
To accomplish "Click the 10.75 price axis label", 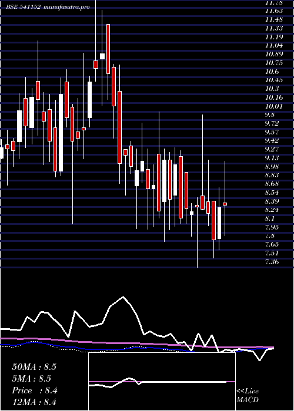I will click(274, 63).
